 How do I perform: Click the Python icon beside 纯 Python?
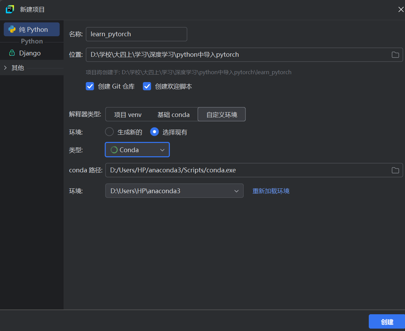[12, 29]
